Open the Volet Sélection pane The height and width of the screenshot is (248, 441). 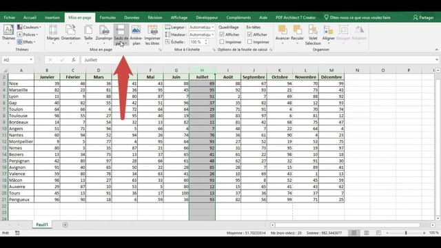pos(313,34)
